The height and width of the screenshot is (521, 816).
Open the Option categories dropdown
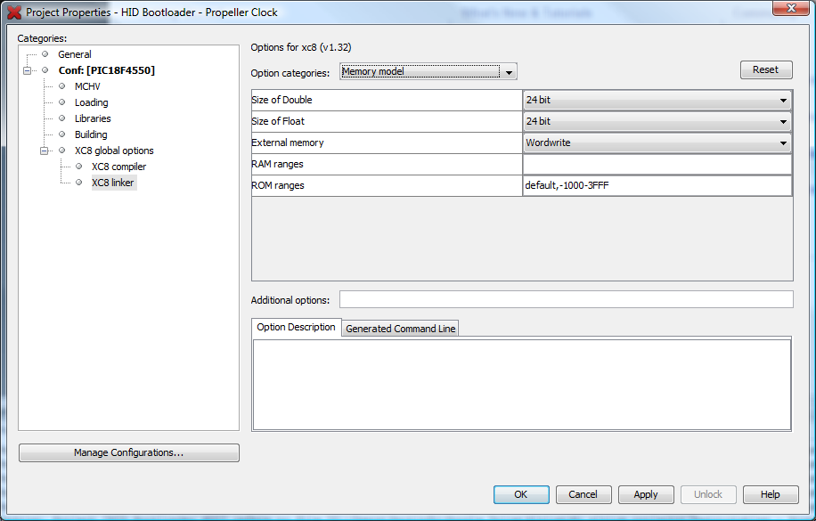428,72
